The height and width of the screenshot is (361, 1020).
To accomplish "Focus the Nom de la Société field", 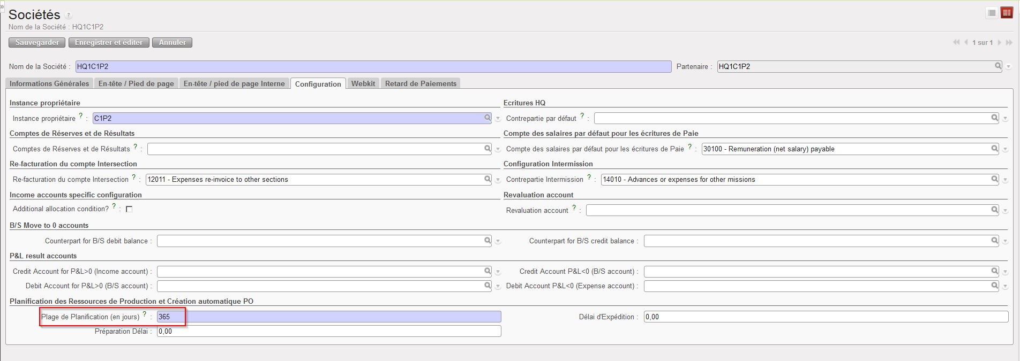I will pyautogui.click(x=373, y=66).
